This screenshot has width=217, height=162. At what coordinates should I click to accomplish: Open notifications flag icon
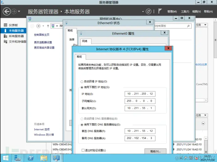tap(160, 11)
